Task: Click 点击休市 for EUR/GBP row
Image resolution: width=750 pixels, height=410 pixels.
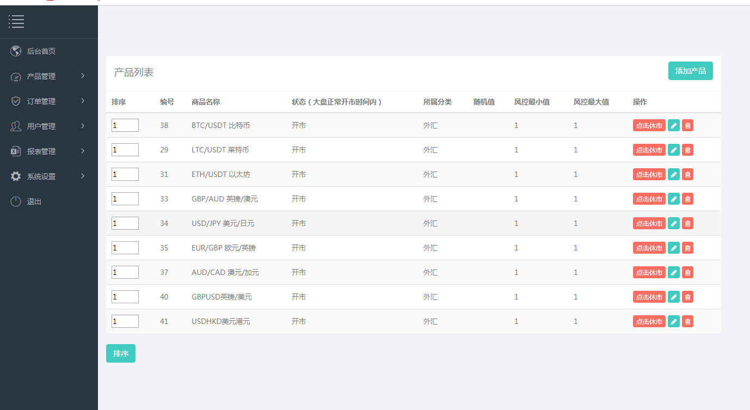Action: click(x=649, y=248)
